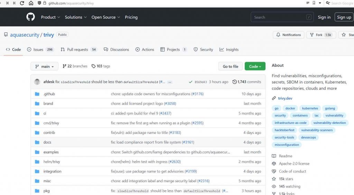354x195 pixels.
Task: Select the Code tab
Action: (13, 50)
